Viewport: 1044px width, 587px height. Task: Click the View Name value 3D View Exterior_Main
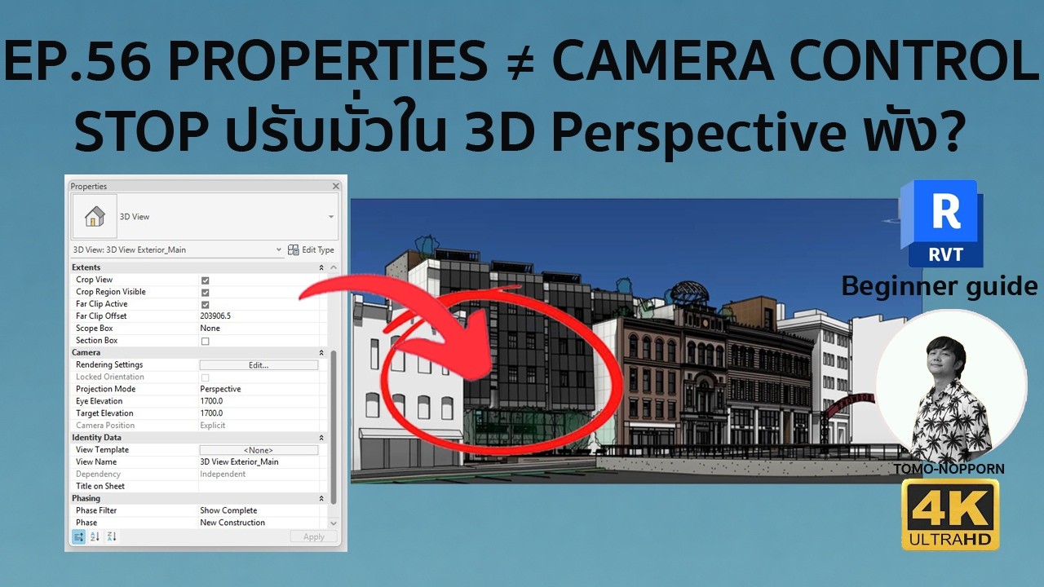pos(239,462)
